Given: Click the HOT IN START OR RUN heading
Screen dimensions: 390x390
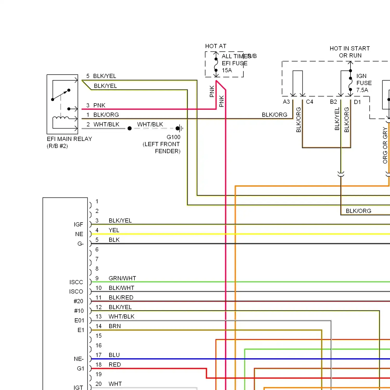Looking at the screenshot, I should (350, 52).
